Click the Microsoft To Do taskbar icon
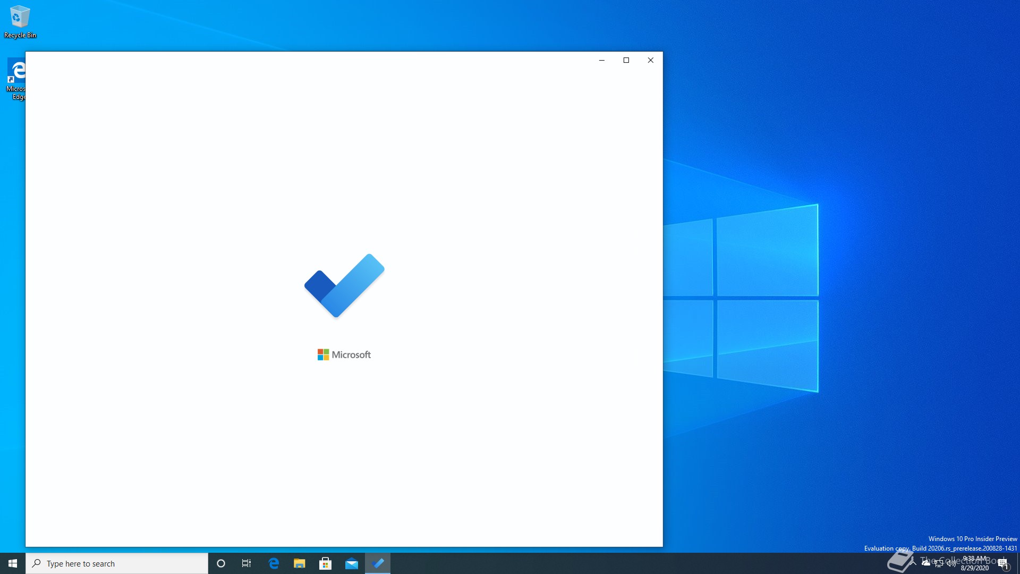 click(x=378, y=563)
